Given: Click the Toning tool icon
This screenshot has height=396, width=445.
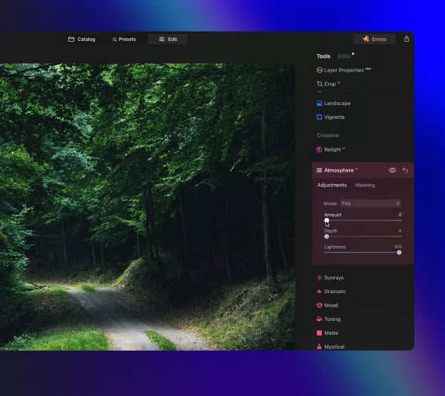Looking at the screenshot, I should (x=319, y=319).
